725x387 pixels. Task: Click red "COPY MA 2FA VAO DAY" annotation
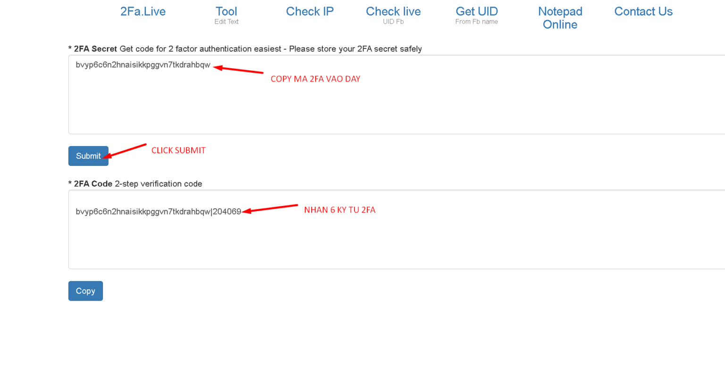click(315, 79)
